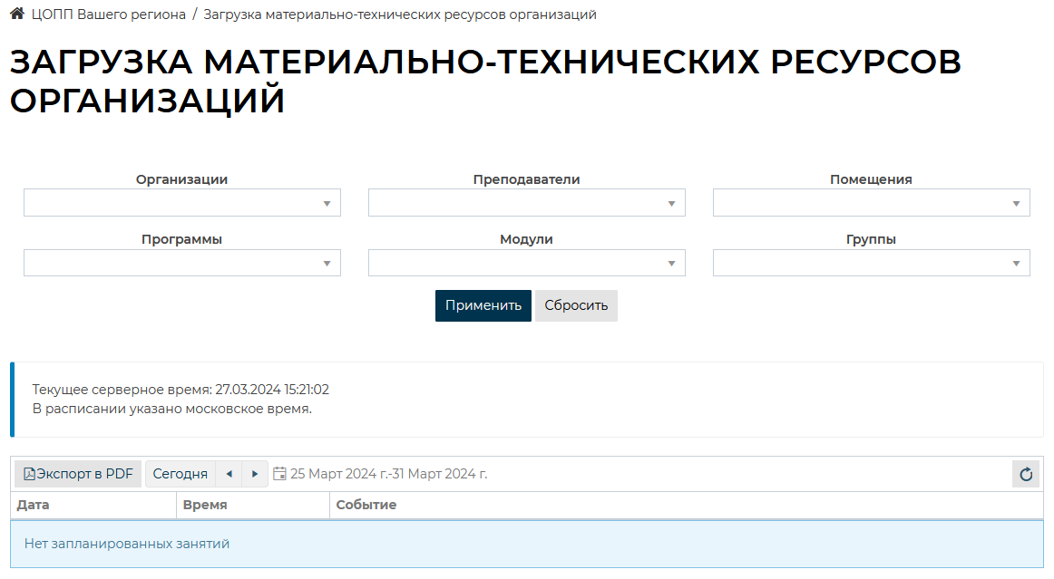Jump to today with the Сегодня button

click(x=180, y=474)
